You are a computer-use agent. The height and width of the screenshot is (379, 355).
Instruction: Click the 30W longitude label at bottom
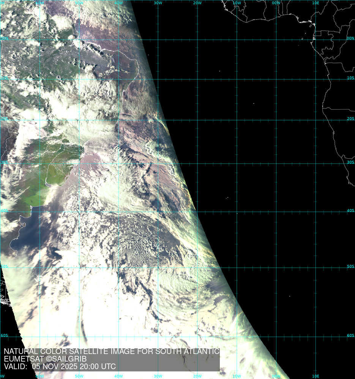point(158,376)
